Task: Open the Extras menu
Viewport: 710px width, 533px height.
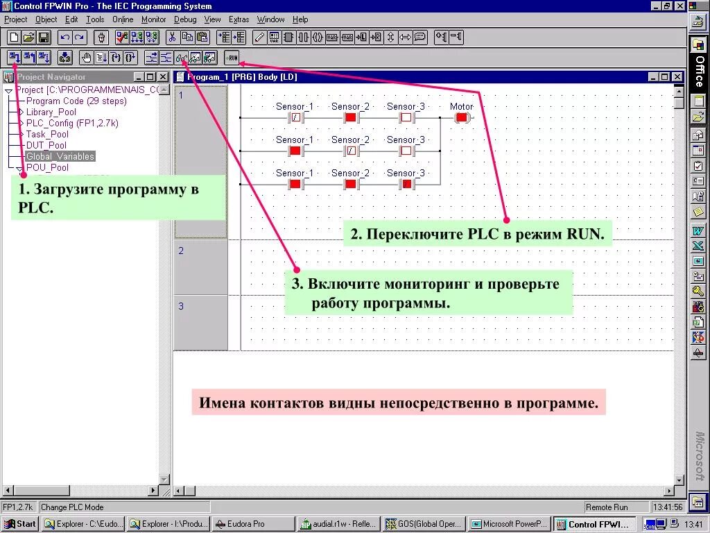Action: [x=239, y=19]
